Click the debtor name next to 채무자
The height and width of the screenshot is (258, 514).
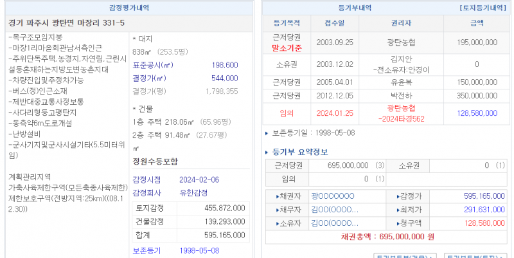coord(334,210)
